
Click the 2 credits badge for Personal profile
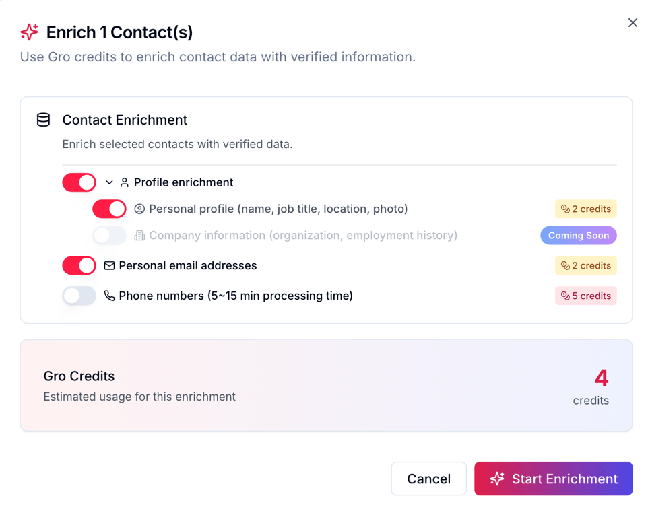[585, 209]
